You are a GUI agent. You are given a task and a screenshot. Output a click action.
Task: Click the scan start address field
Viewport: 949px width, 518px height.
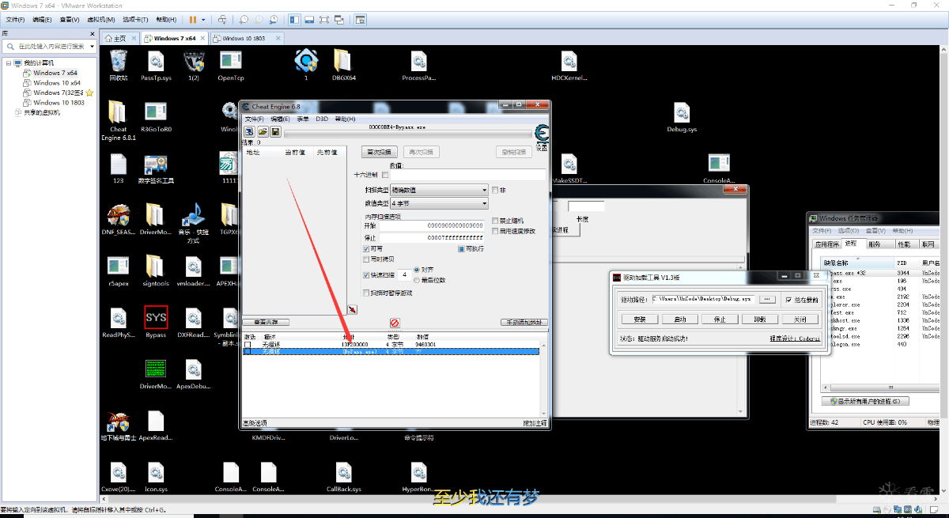[x=432, y=225]
